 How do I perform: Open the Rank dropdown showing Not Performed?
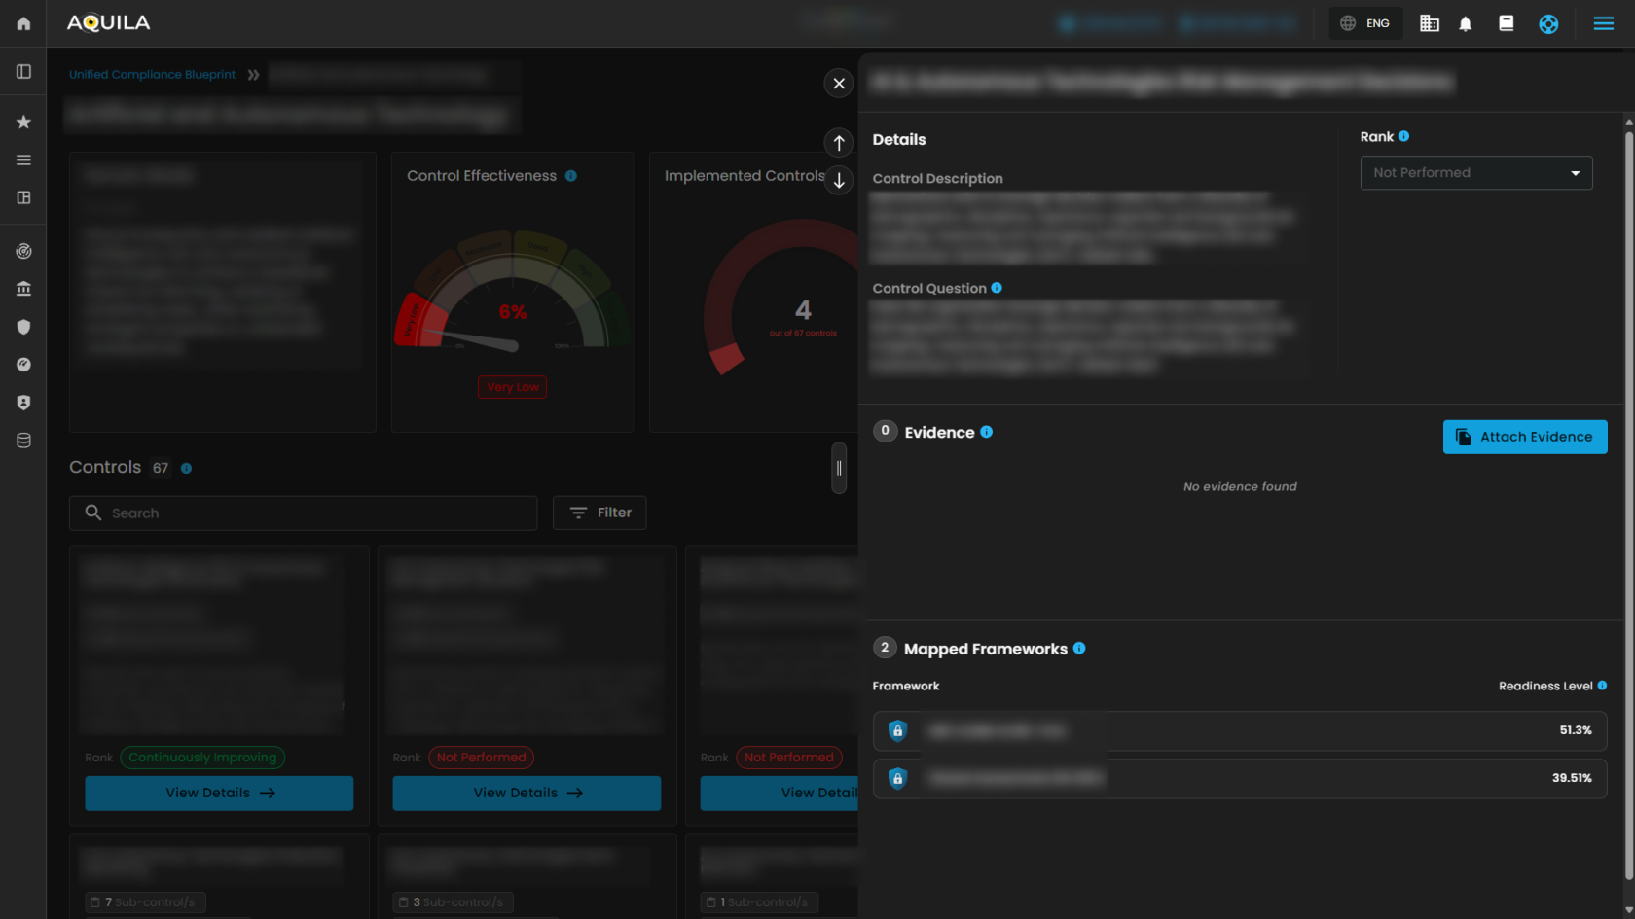point(1475,173)
